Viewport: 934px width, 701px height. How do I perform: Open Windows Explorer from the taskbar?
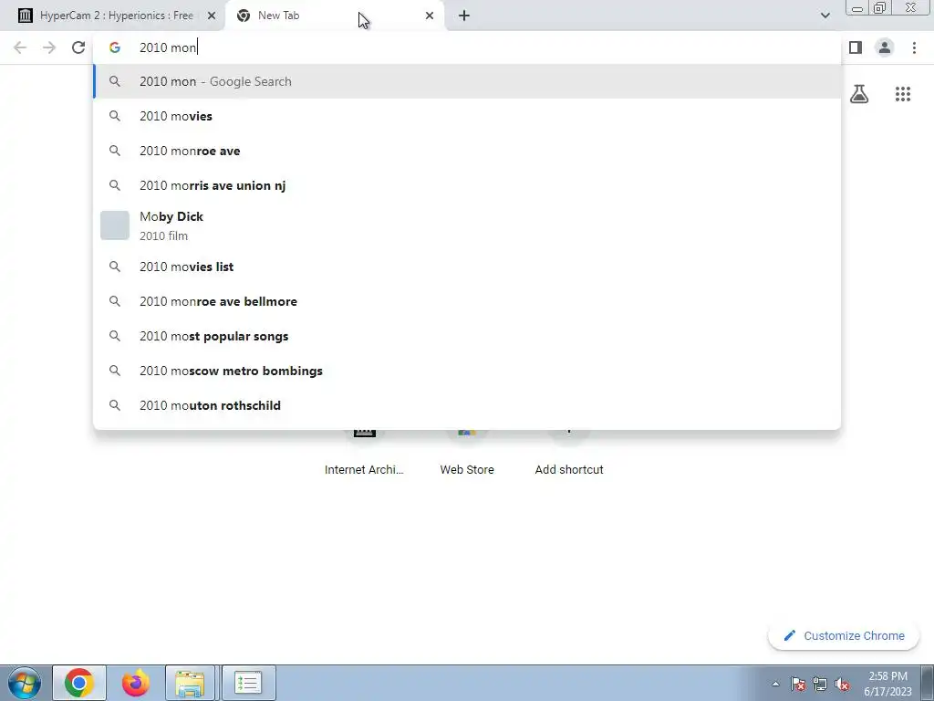click(x=190, y=683)
